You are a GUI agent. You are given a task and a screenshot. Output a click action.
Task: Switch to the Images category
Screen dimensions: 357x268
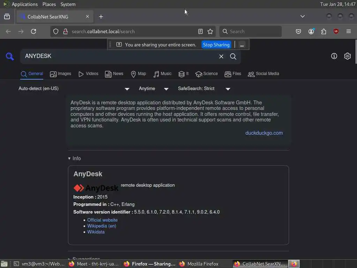coord(60,74)
